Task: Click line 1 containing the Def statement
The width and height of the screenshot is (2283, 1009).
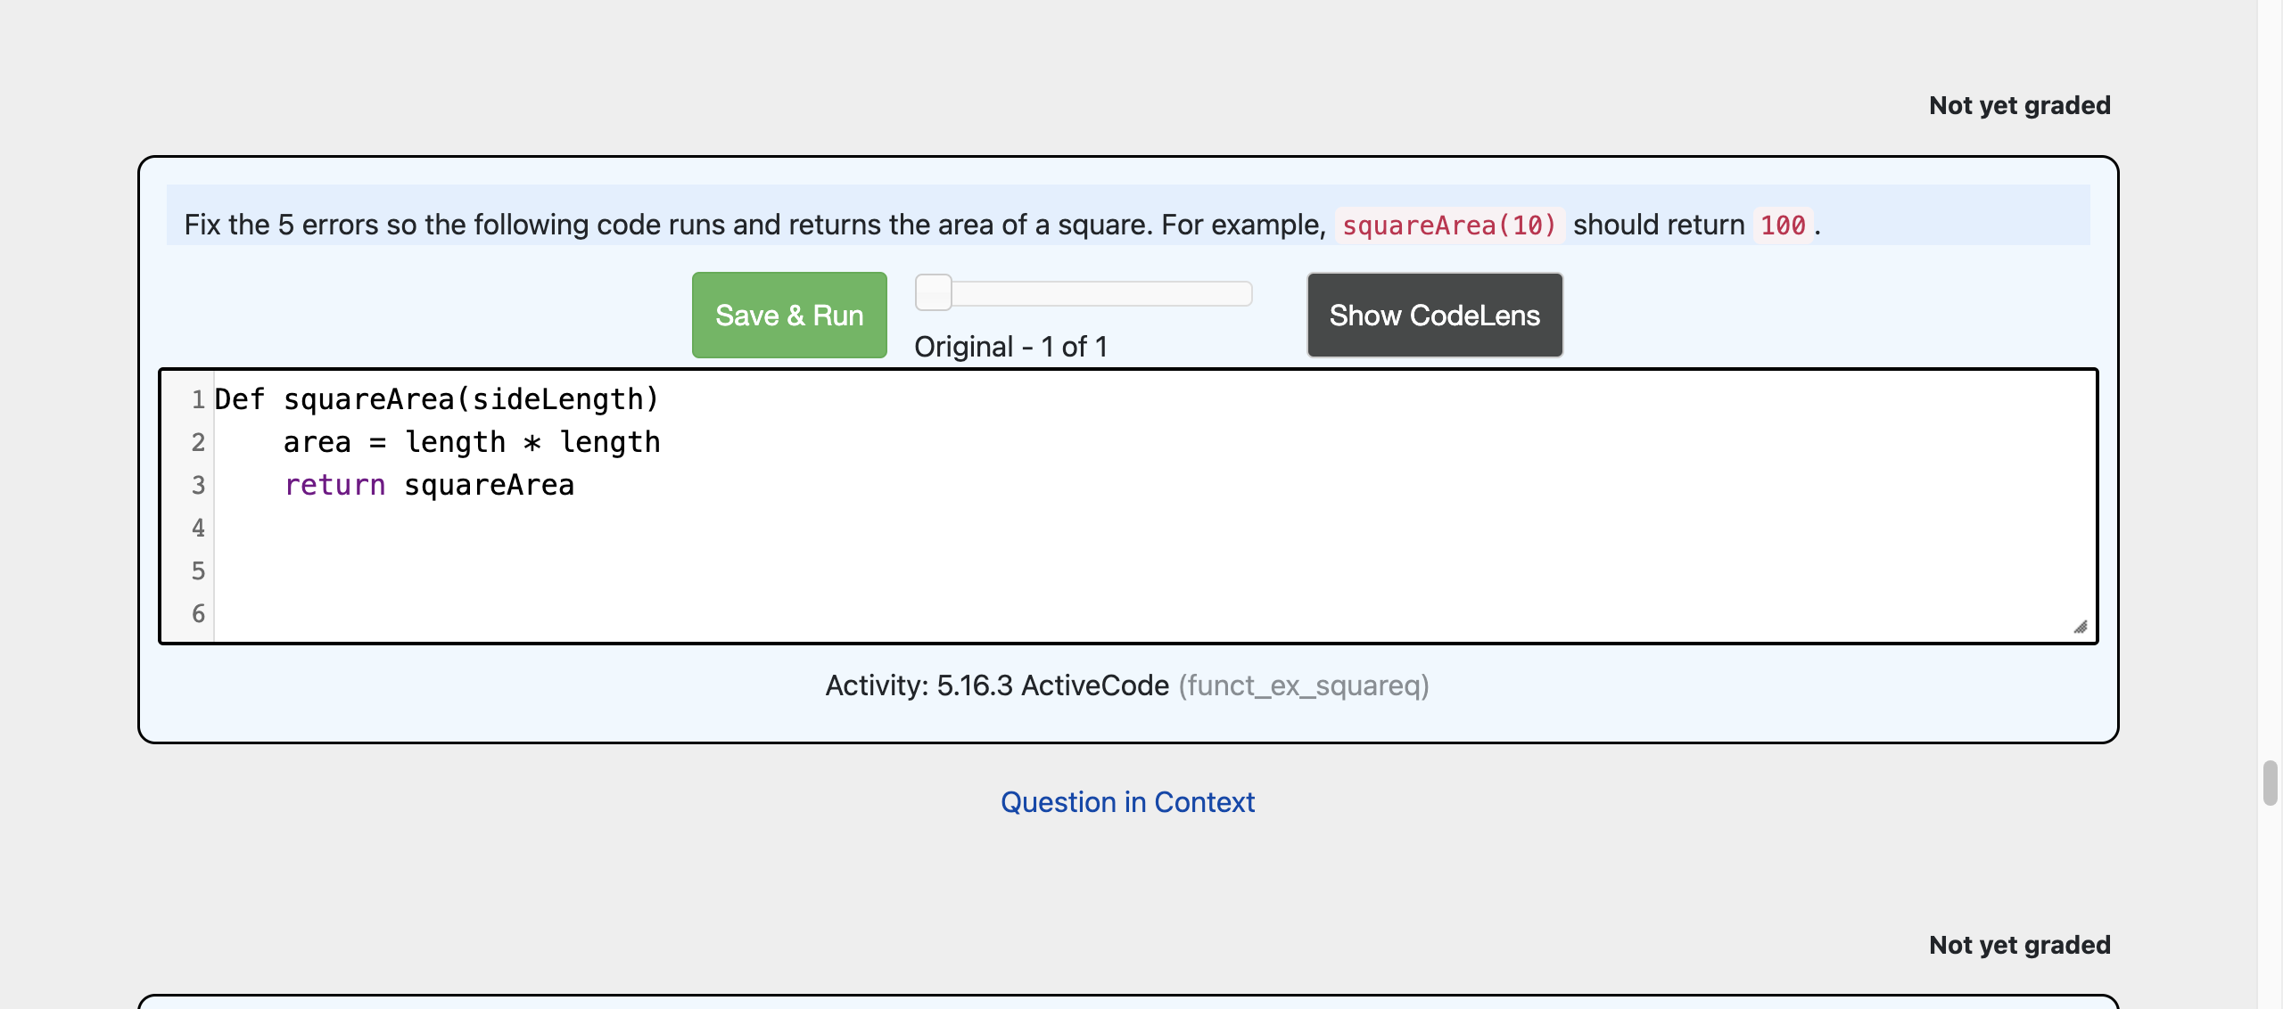Action: (x=436, y=399)
